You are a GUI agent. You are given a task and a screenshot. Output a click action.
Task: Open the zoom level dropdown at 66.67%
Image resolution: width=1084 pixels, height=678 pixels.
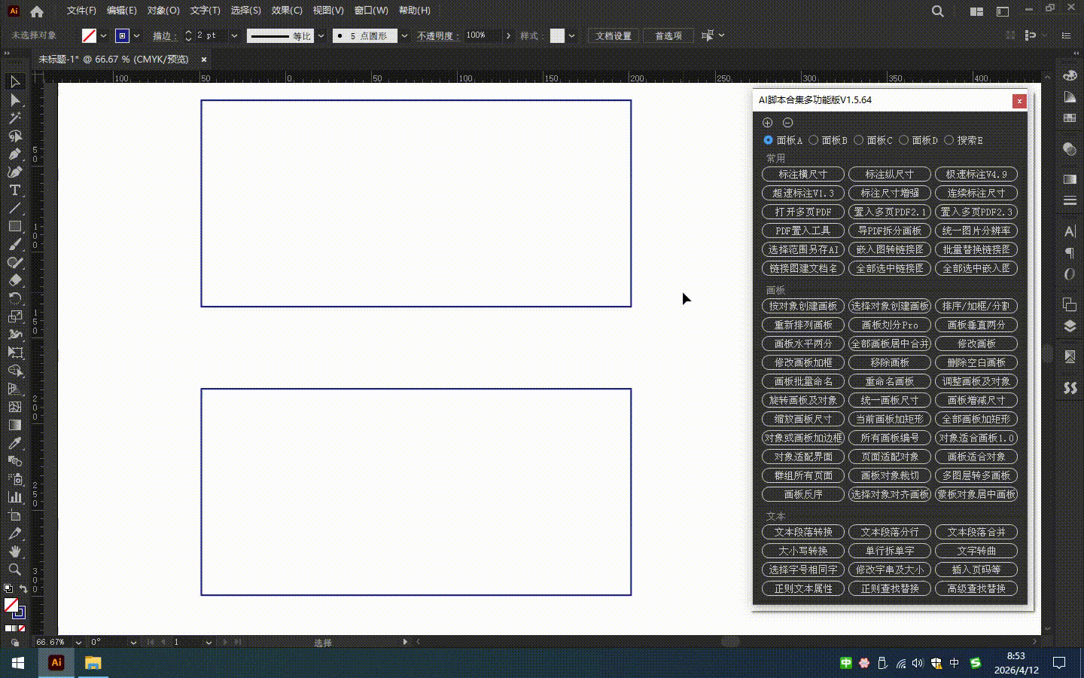click(78, 643)
